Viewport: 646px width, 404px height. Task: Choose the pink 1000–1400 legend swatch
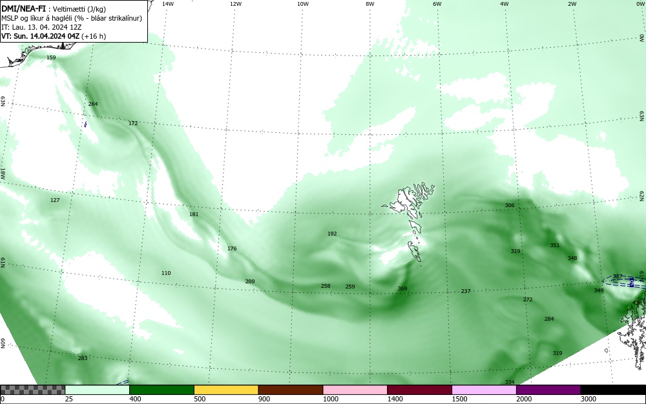pyautogui.click(x=355, y=390)
